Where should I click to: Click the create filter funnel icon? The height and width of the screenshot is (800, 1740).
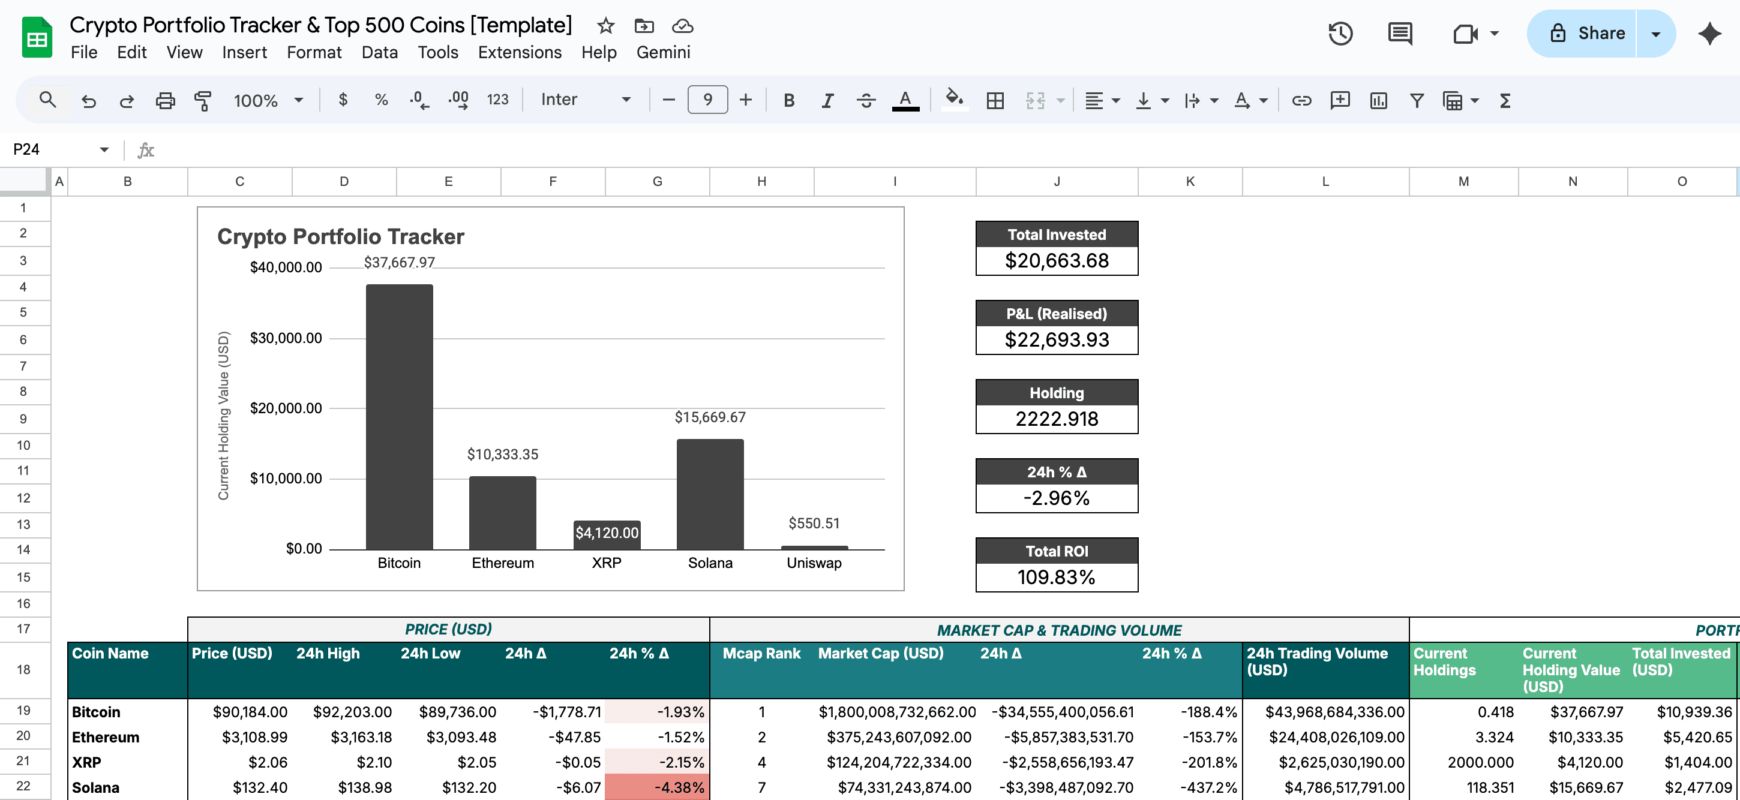pyautogui.click(x=1417, y=101)
